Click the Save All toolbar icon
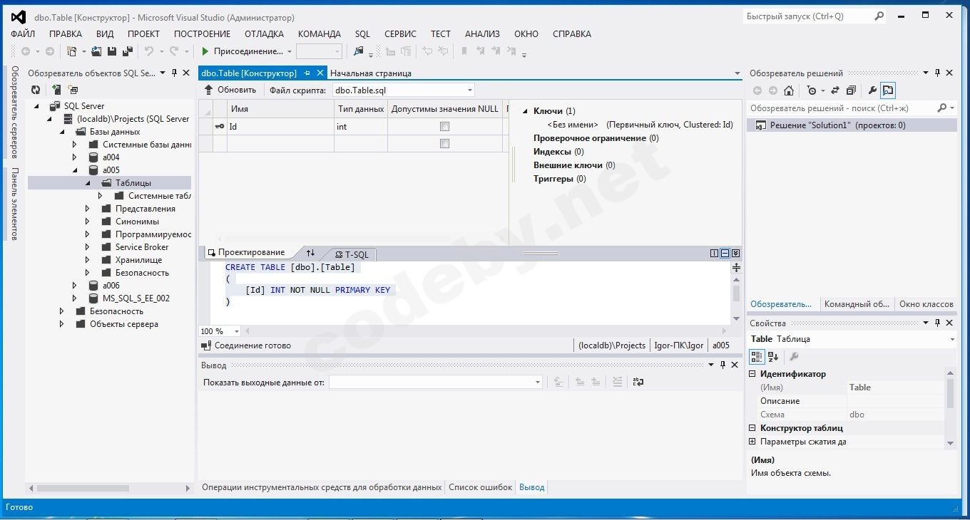The height and width of the screenshot is (520, 970). (x=127, y=51)
